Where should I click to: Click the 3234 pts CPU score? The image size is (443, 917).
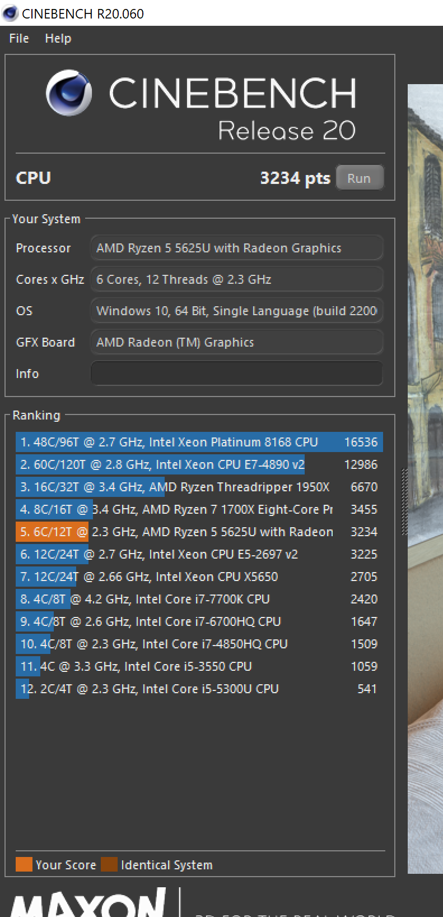[295, 178]
